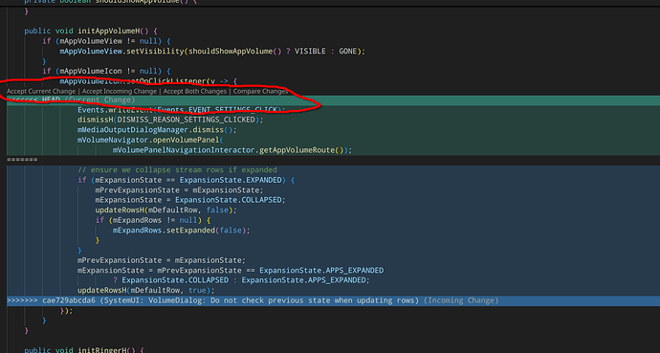The width and height of the screenshot is (660, 353).
Task: Click the HEAD (Current Change) marker line
Action: [x=334, y=100]
